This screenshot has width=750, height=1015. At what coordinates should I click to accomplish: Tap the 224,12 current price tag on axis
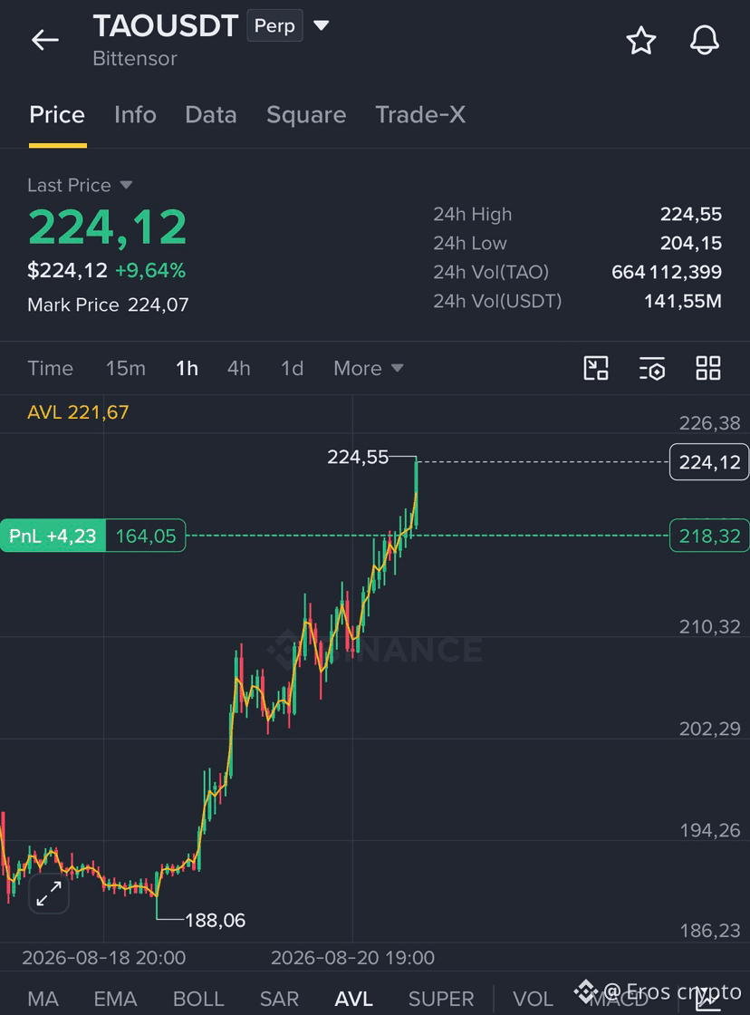click(709, 462)
